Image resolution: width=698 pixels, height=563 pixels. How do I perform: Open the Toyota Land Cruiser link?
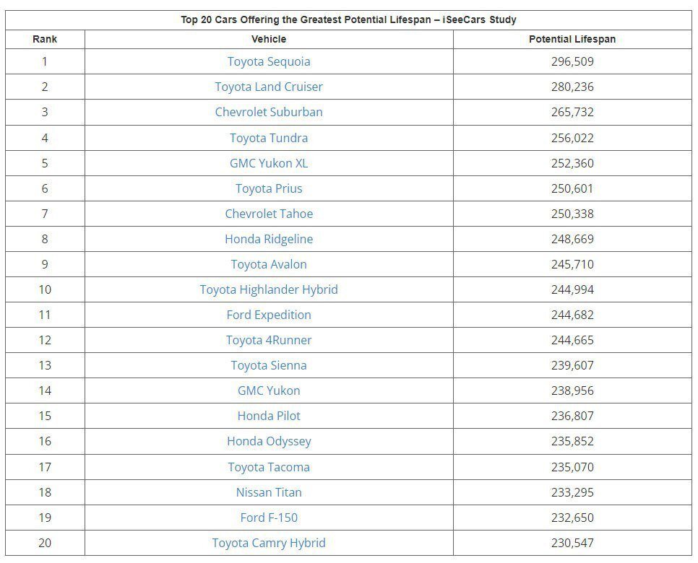click(x=268, y=87)
